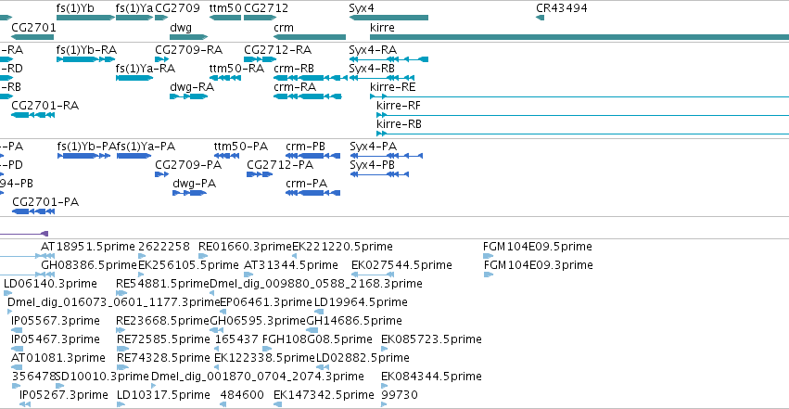
Task: Select protein dwg-PA
Action: [190, 193]
